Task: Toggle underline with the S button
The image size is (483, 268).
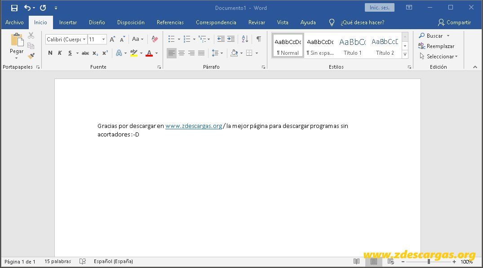Action: click(x=70, y=53)
